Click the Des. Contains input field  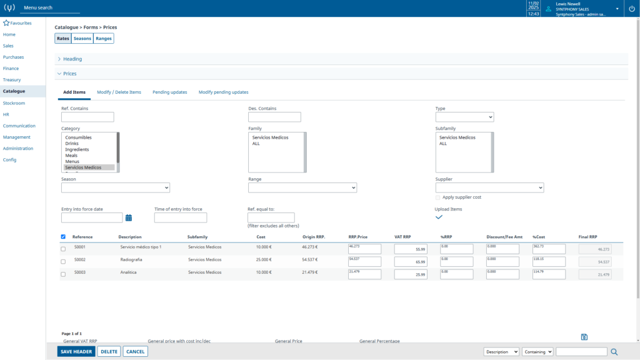275,117
